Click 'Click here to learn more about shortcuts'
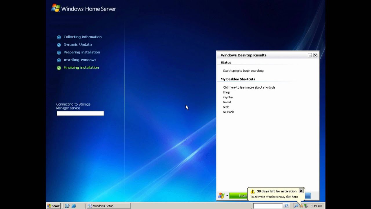 click(249, 87)
